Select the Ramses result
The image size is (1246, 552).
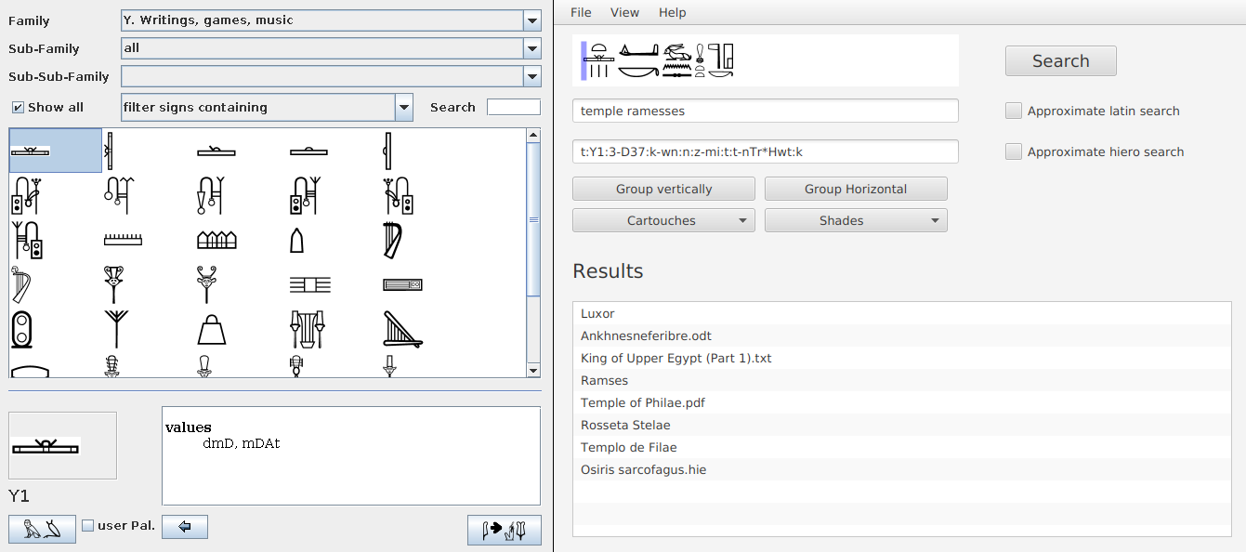coord(901,380)
